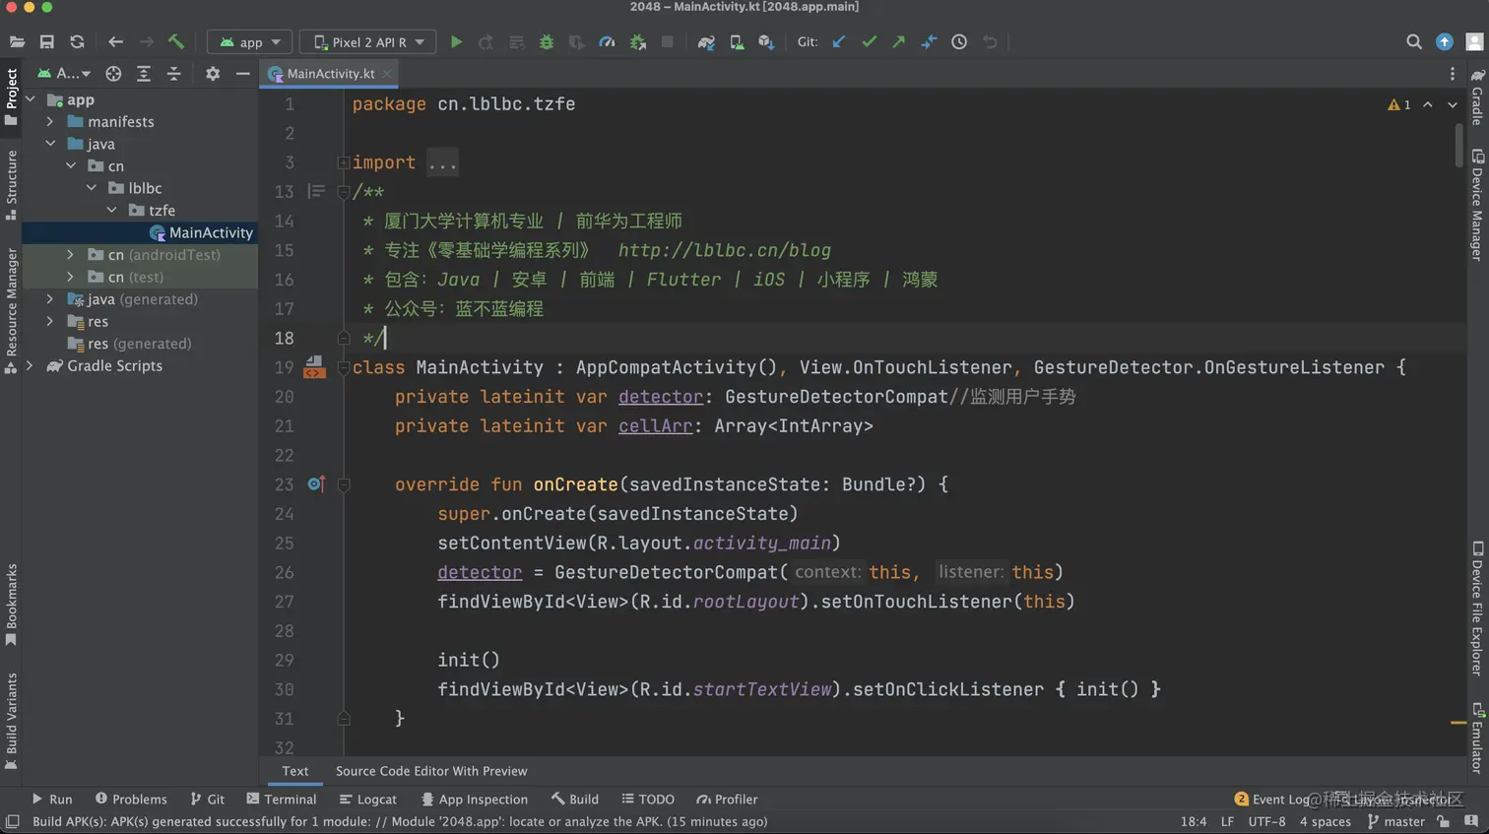1489x834 pixels.
Task: Click Attach Debugger to Android Process icon
Action: [x=637, y=42]
